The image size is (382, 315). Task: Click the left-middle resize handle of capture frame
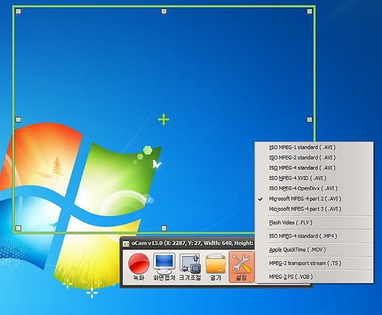click(x=18, y=120)
